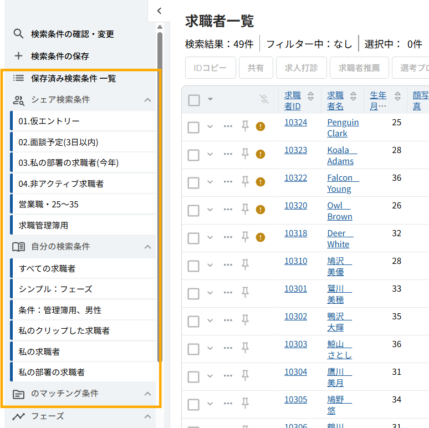Click the plus icon for 検索条件の保存
Image resolution: width=429 pixels, height=428 pixels.
18,56
